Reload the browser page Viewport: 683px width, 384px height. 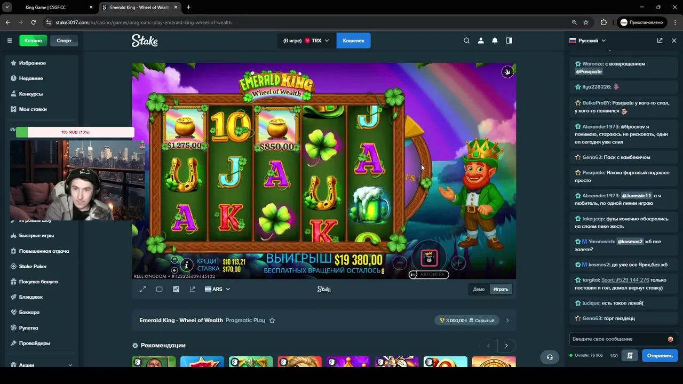[33, 22]
